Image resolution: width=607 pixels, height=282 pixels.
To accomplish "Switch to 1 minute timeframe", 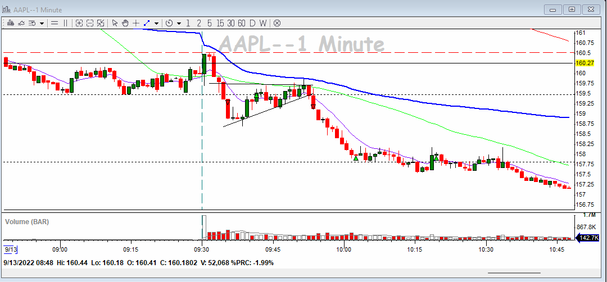I will (x=188, y=23).
